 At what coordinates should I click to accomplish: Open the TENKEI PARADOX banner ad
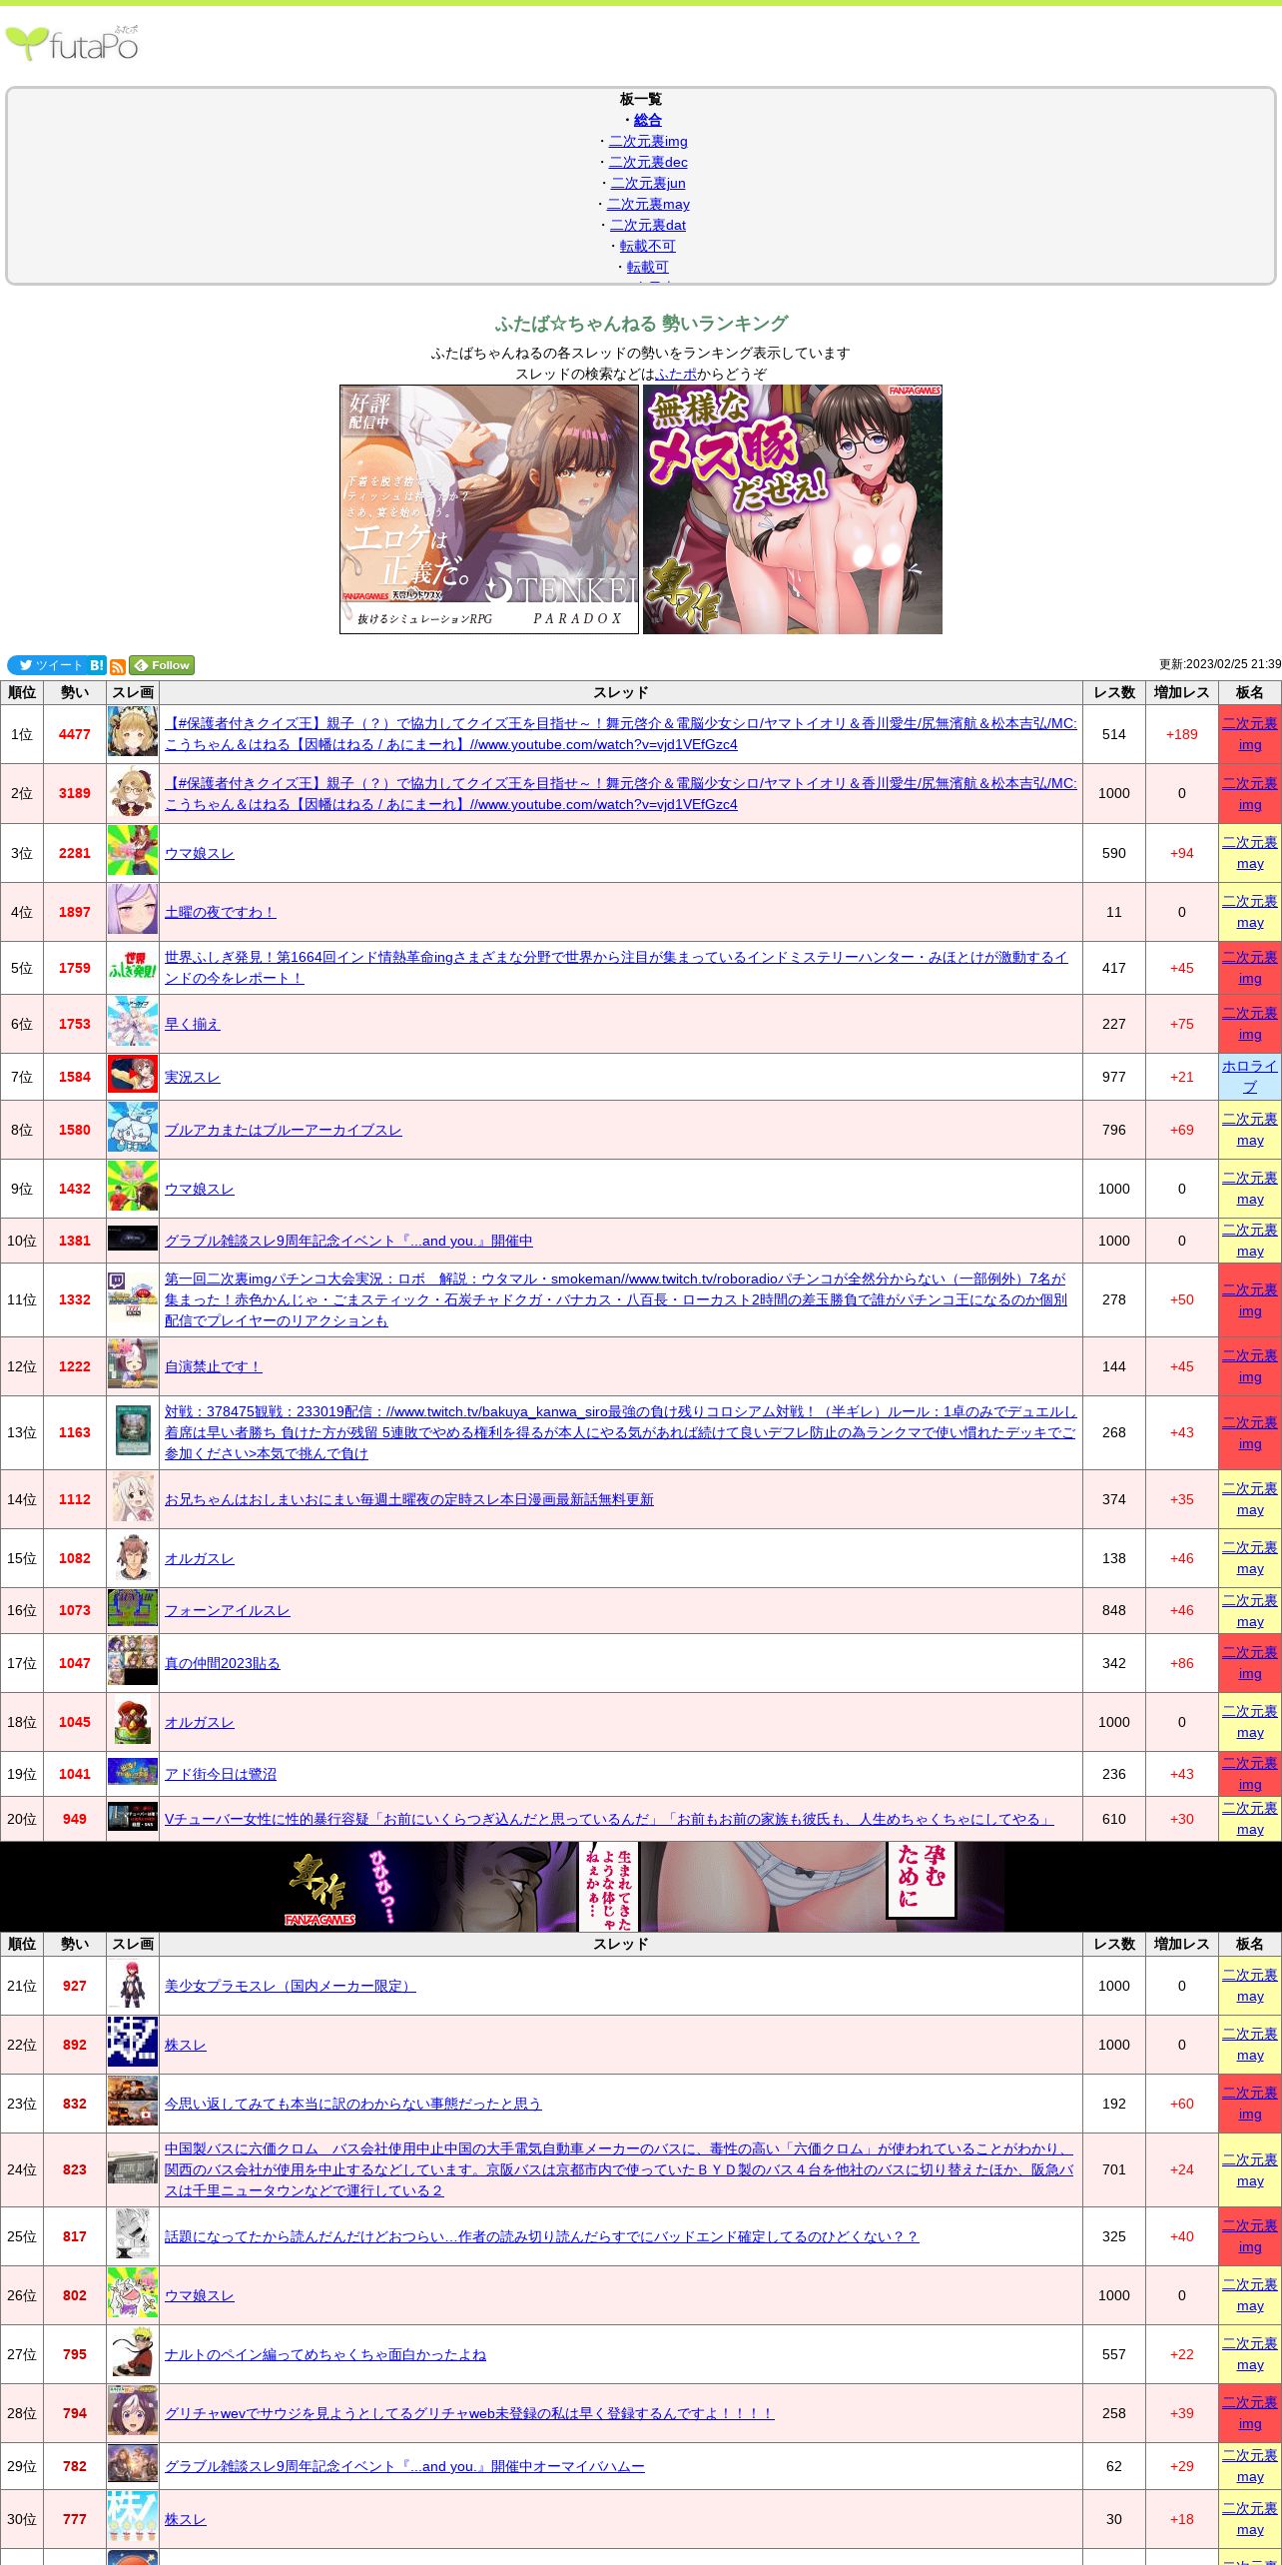coord(489,509)
